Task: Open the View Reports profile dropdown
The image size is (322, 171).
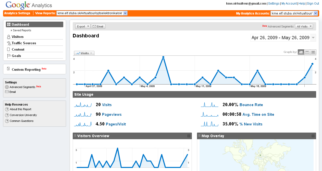Action: (x=92, y=13)
